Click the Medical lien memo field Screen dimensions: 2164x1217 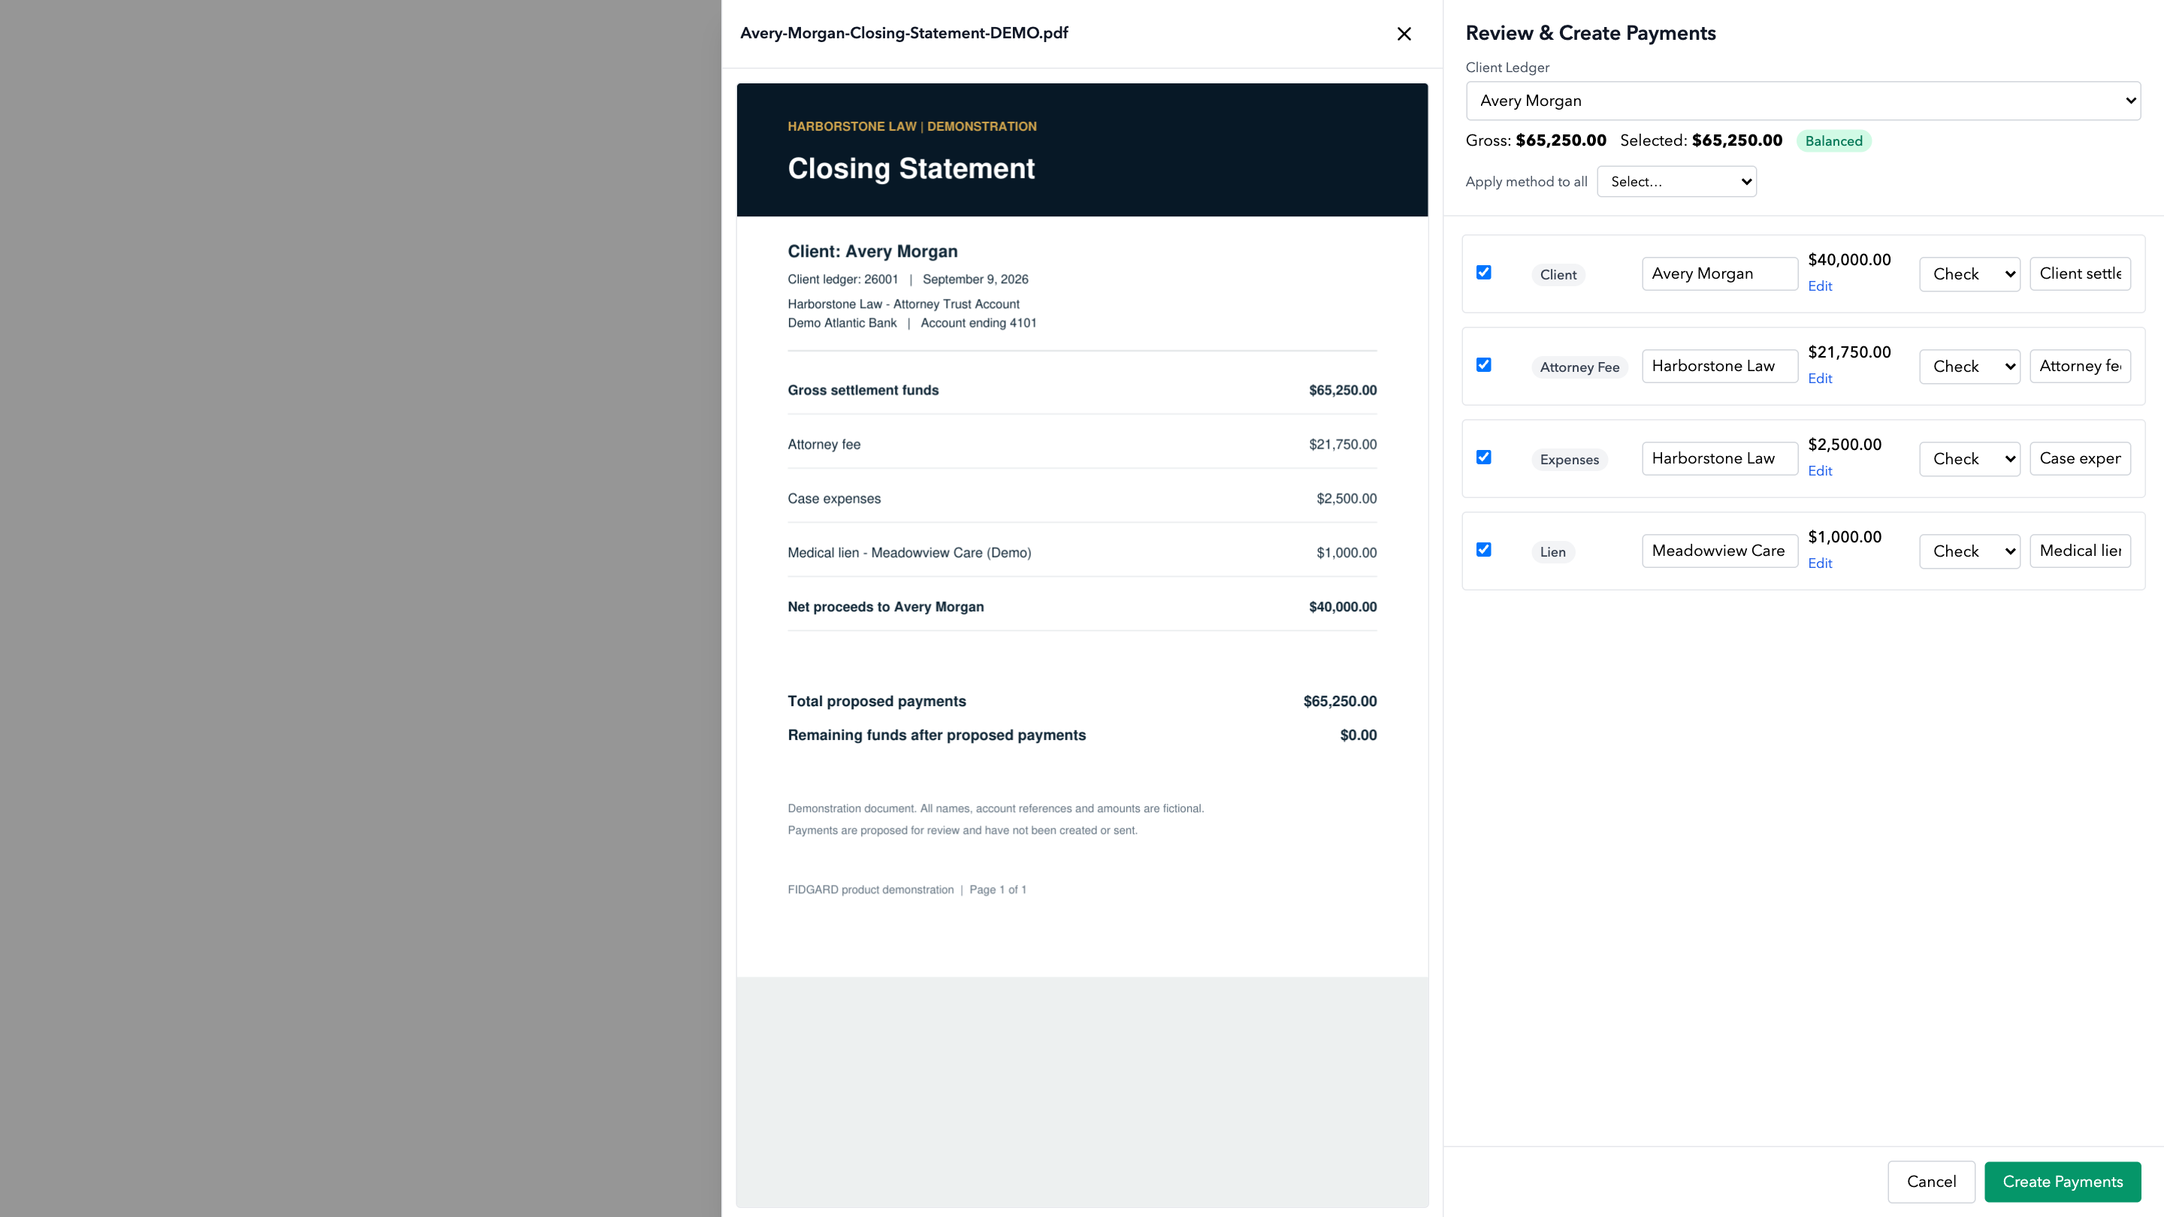tap(2080, 551)
